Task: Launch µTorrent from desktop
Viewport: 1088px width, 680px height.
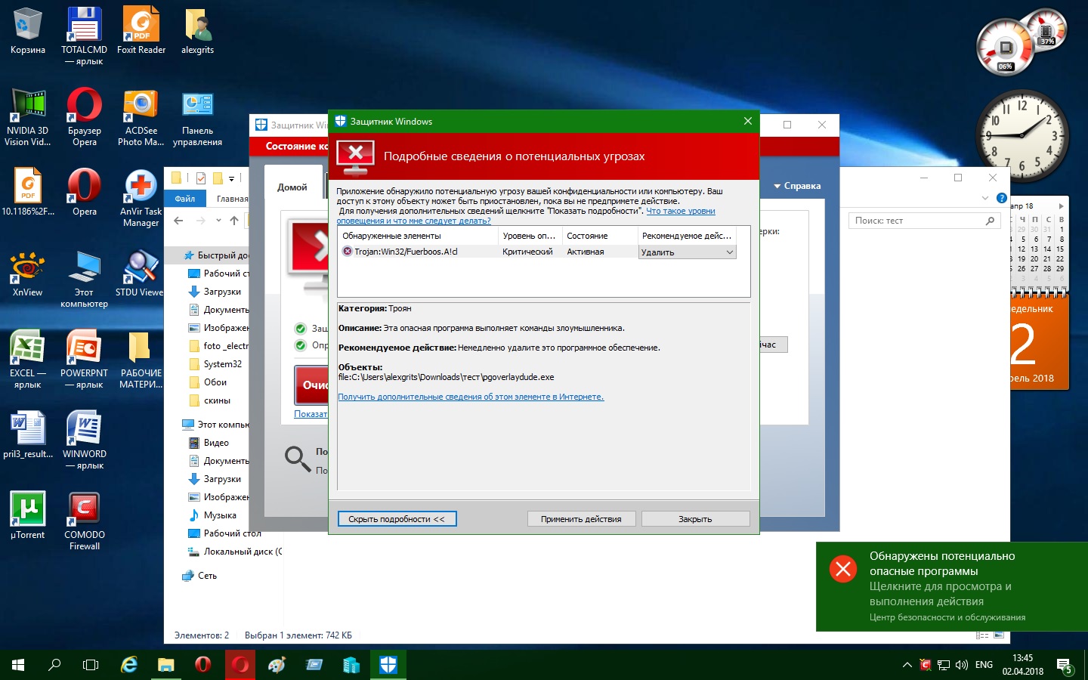Action: coord(27,516)
